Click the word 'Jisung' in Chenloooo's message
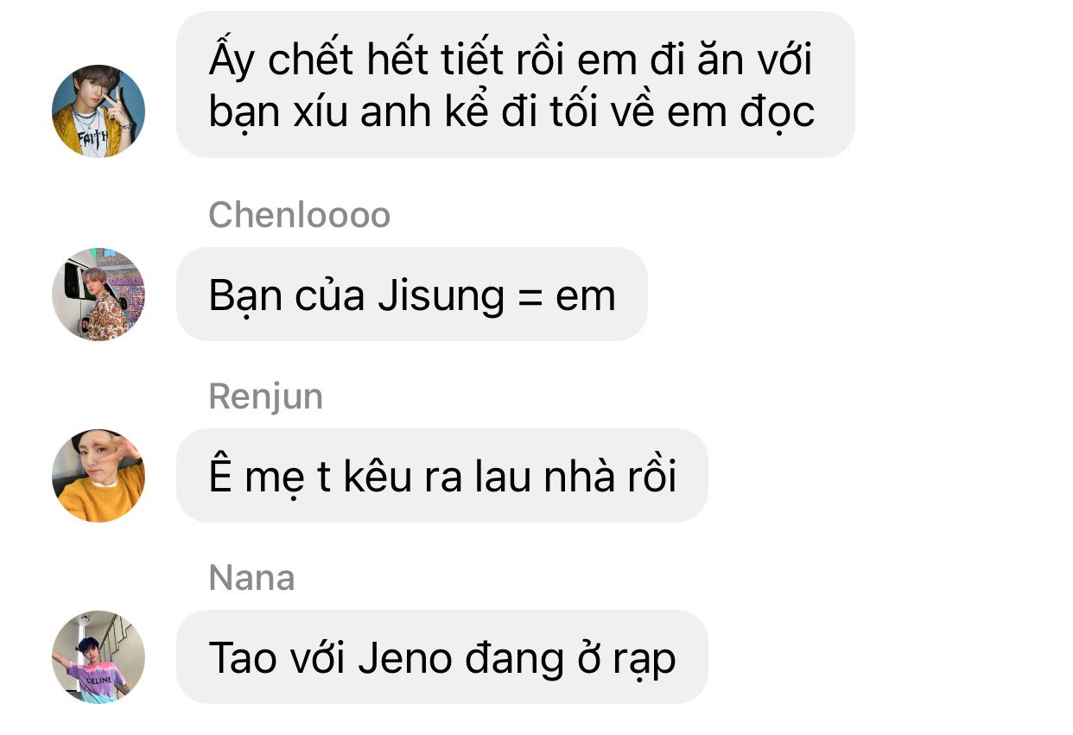The height and width of the screenshot is (735, 1073). [441, 296]
